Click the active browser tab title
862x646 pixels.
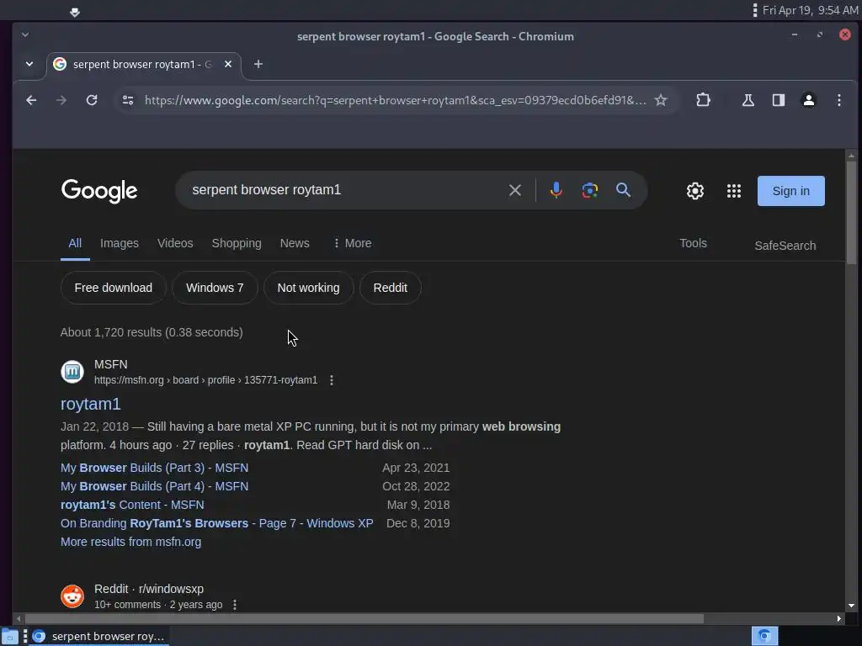(x=142, y=64)
